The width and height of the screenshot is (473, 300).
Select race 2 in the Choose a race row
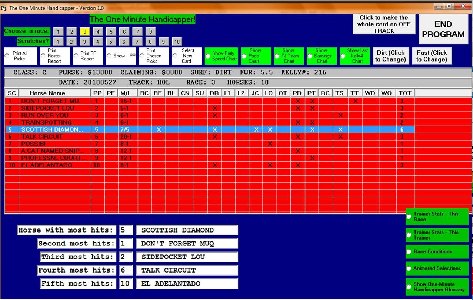71,32
